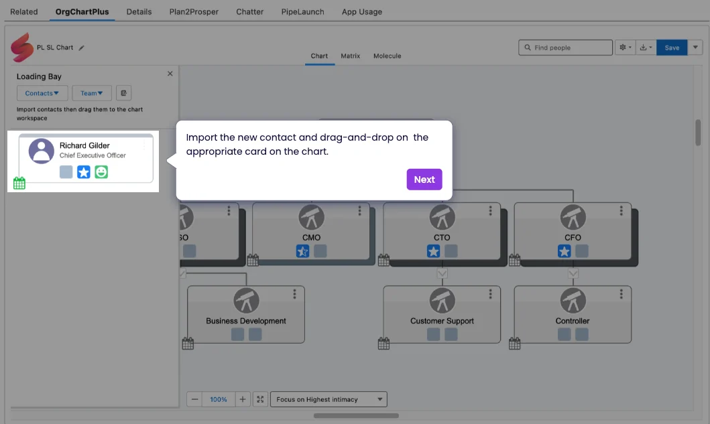Open the Focus on Highest intimacy dropdown
710x424 pixels.
(328, 399)
